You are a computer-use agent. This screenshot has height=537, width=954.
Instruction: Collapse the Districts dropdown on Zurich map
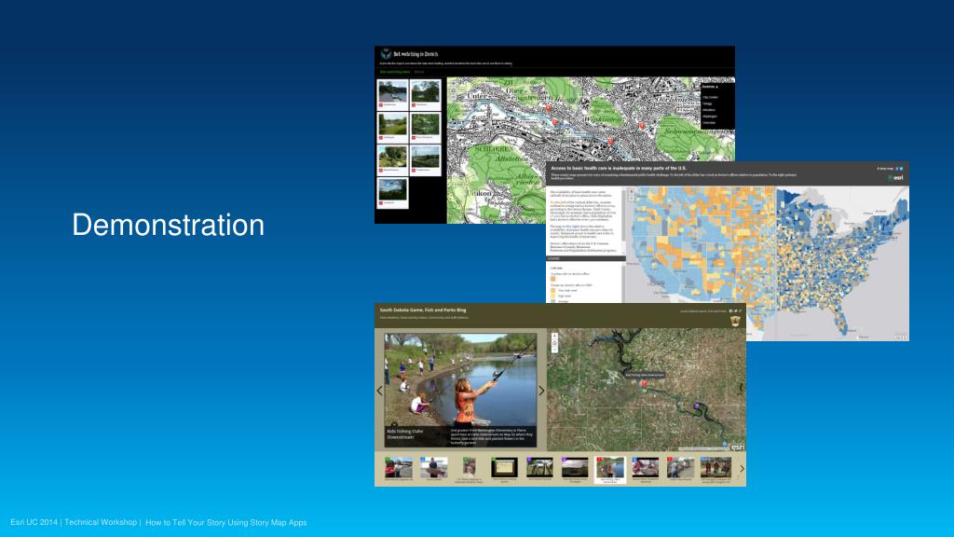710,87
